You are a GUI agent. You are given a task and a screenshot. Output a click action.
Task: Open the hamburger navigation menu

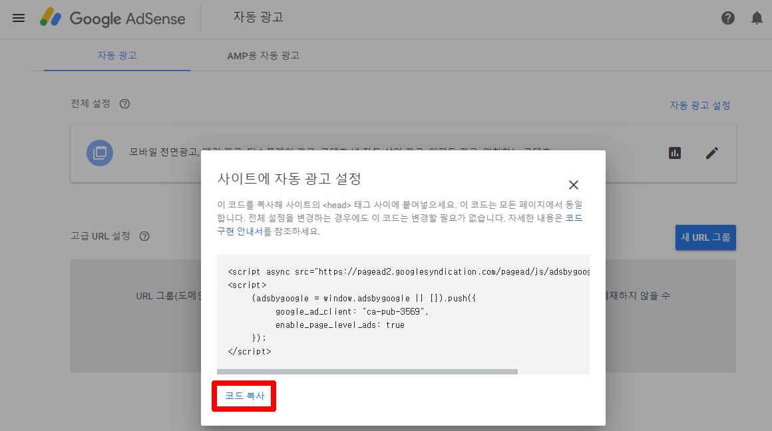pyautogui.click(x=19, y=18)
